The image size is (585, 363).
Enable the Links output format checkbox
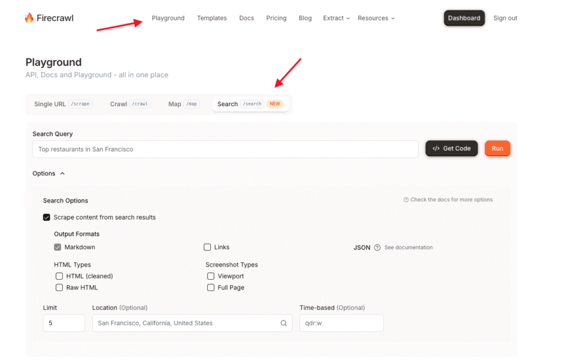(x=207, y=247)
